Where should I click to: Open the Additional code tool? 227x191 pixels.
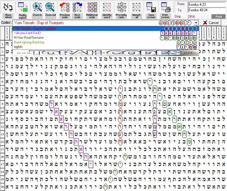click(92, 9)
